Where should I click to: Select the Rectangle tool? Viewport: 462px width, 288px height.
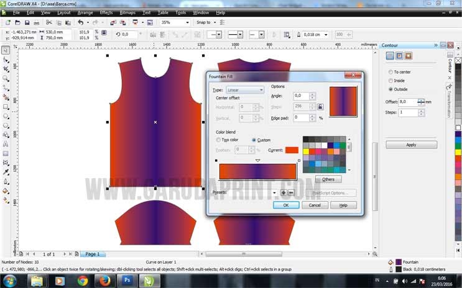point(6,107)
